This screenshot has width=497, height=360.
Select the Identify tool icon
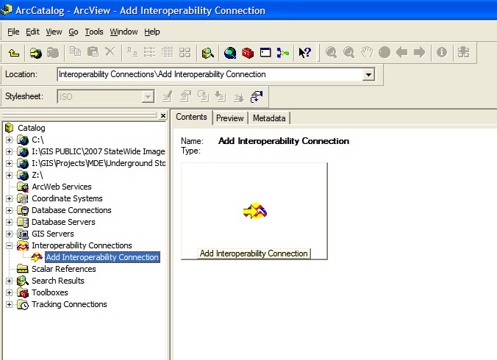(442, 52)
